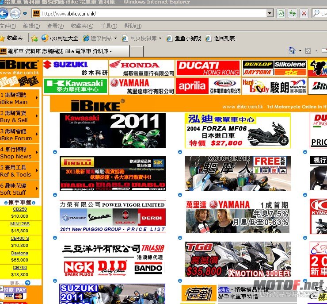327x304 pixels.
Task: Open the MIN125S used bike link
Action: [20, 224]
